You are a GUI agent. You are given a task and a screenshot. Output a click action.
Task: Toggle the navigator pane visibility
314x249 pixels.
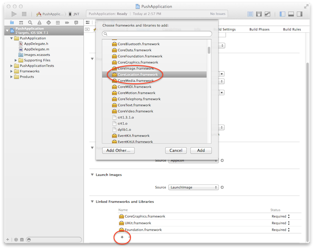point(282,14)
